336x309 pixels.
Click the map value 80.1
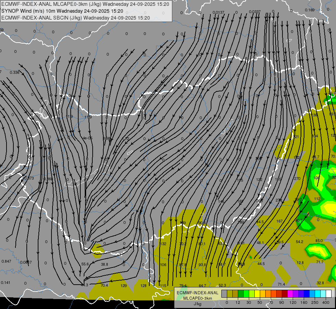[202, 244]
